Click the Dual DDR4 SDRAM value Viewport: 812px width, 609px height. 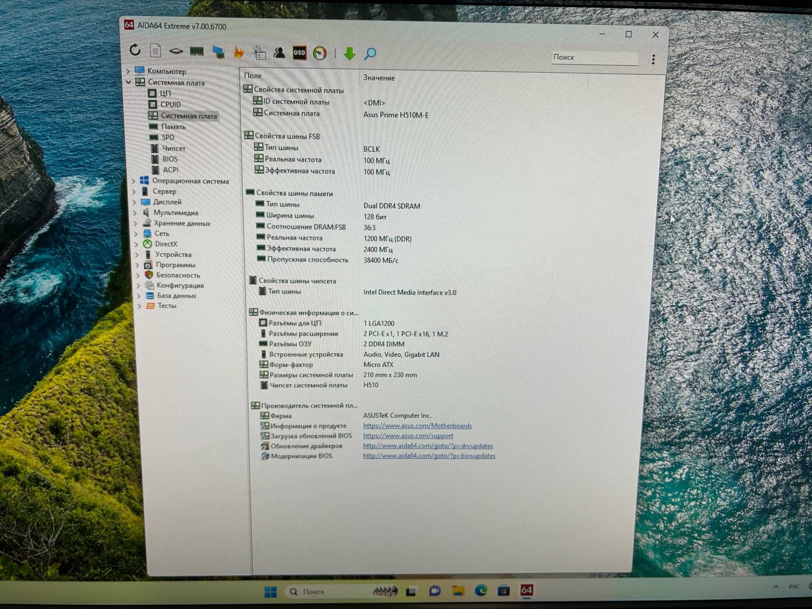[392, 206]
